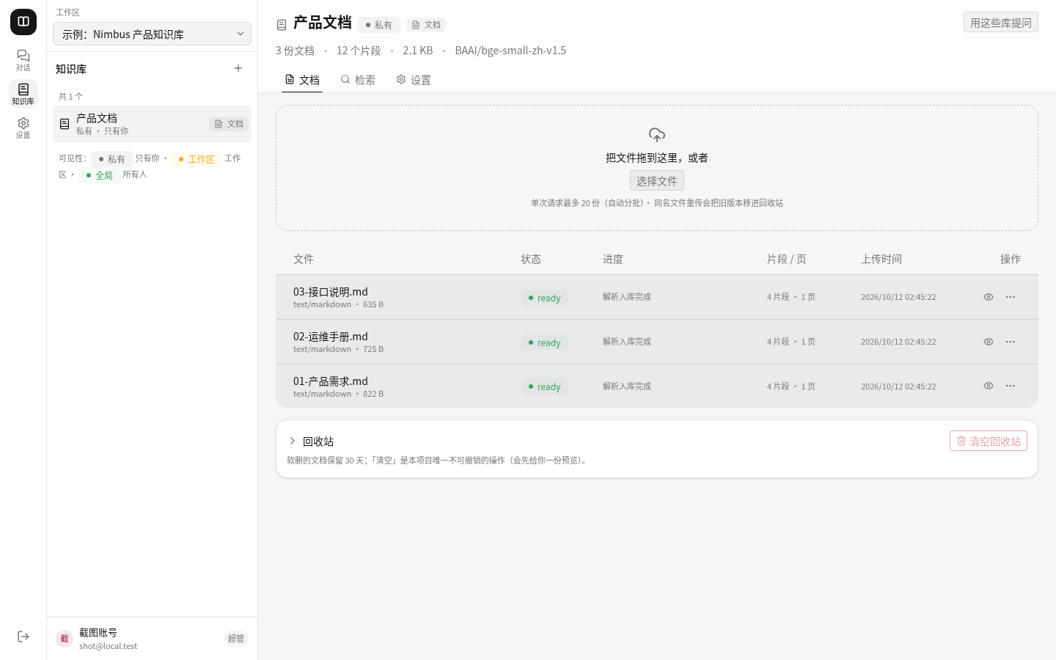Click the 截图账号 user profile
The width and height of the screenshot is (1056, 660).
point(152,639)
